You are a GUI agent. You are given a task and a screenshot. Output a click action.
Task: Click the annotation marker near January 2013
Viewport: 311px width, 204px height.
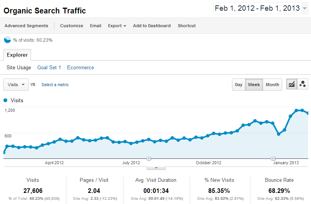(273, 158)
